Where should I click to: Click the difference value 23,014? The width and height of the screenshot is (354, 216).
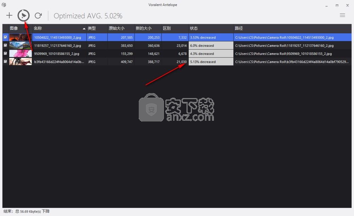coord(182,46)
